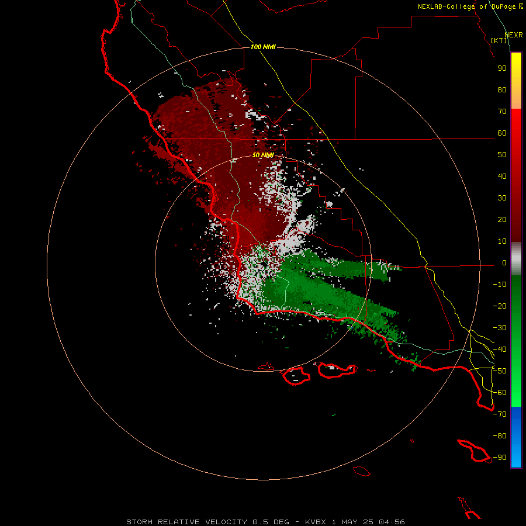Click the NEXLAB-College of DuPage credit text
The width and height of the screenshot is (526, 526).
tap(467, 6)
